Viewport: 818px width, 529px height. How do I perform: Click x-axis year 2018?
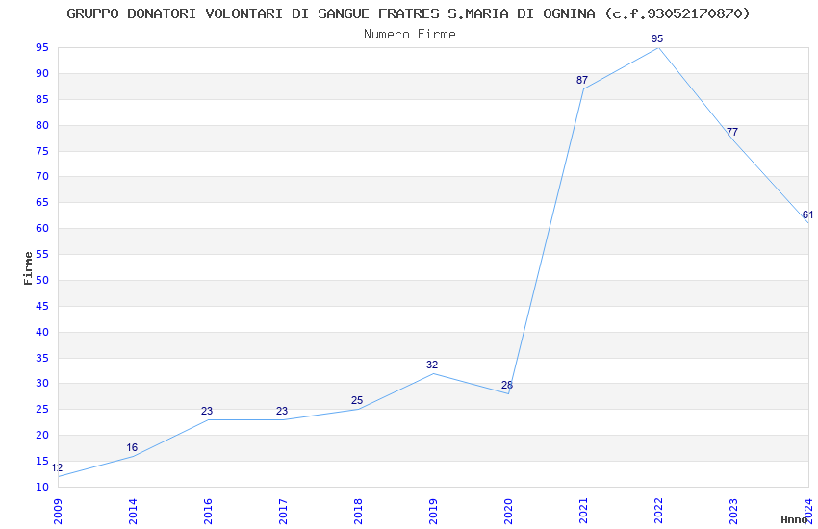pos(358,512)
